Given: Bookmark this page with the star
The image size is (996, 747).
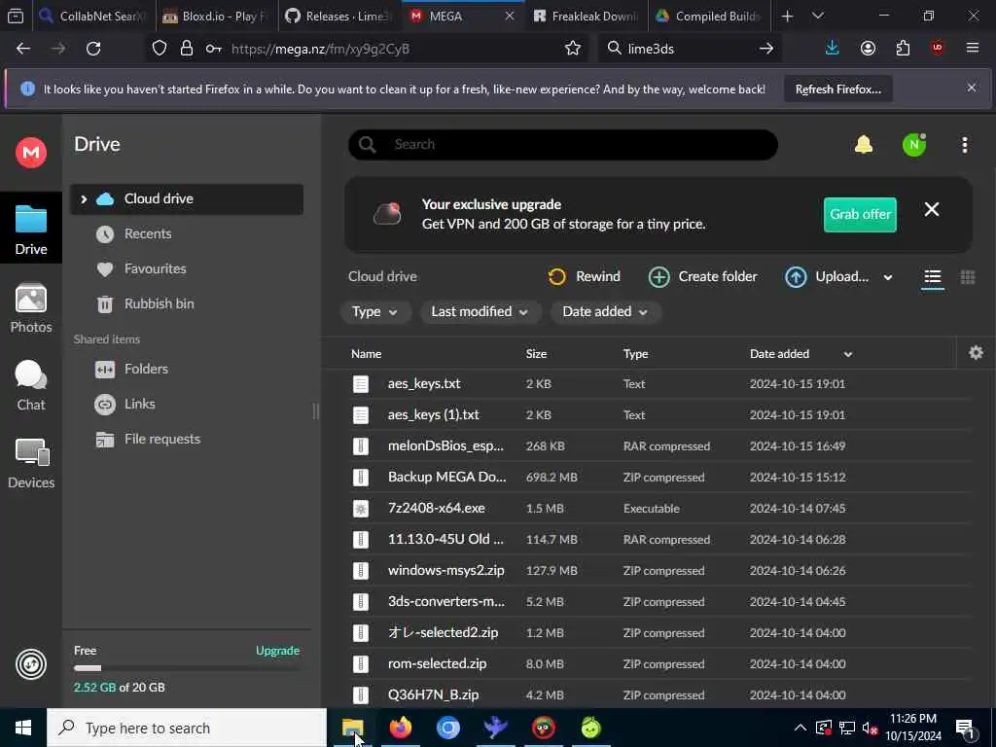Looking at the screenshot, I should (572, 49).
